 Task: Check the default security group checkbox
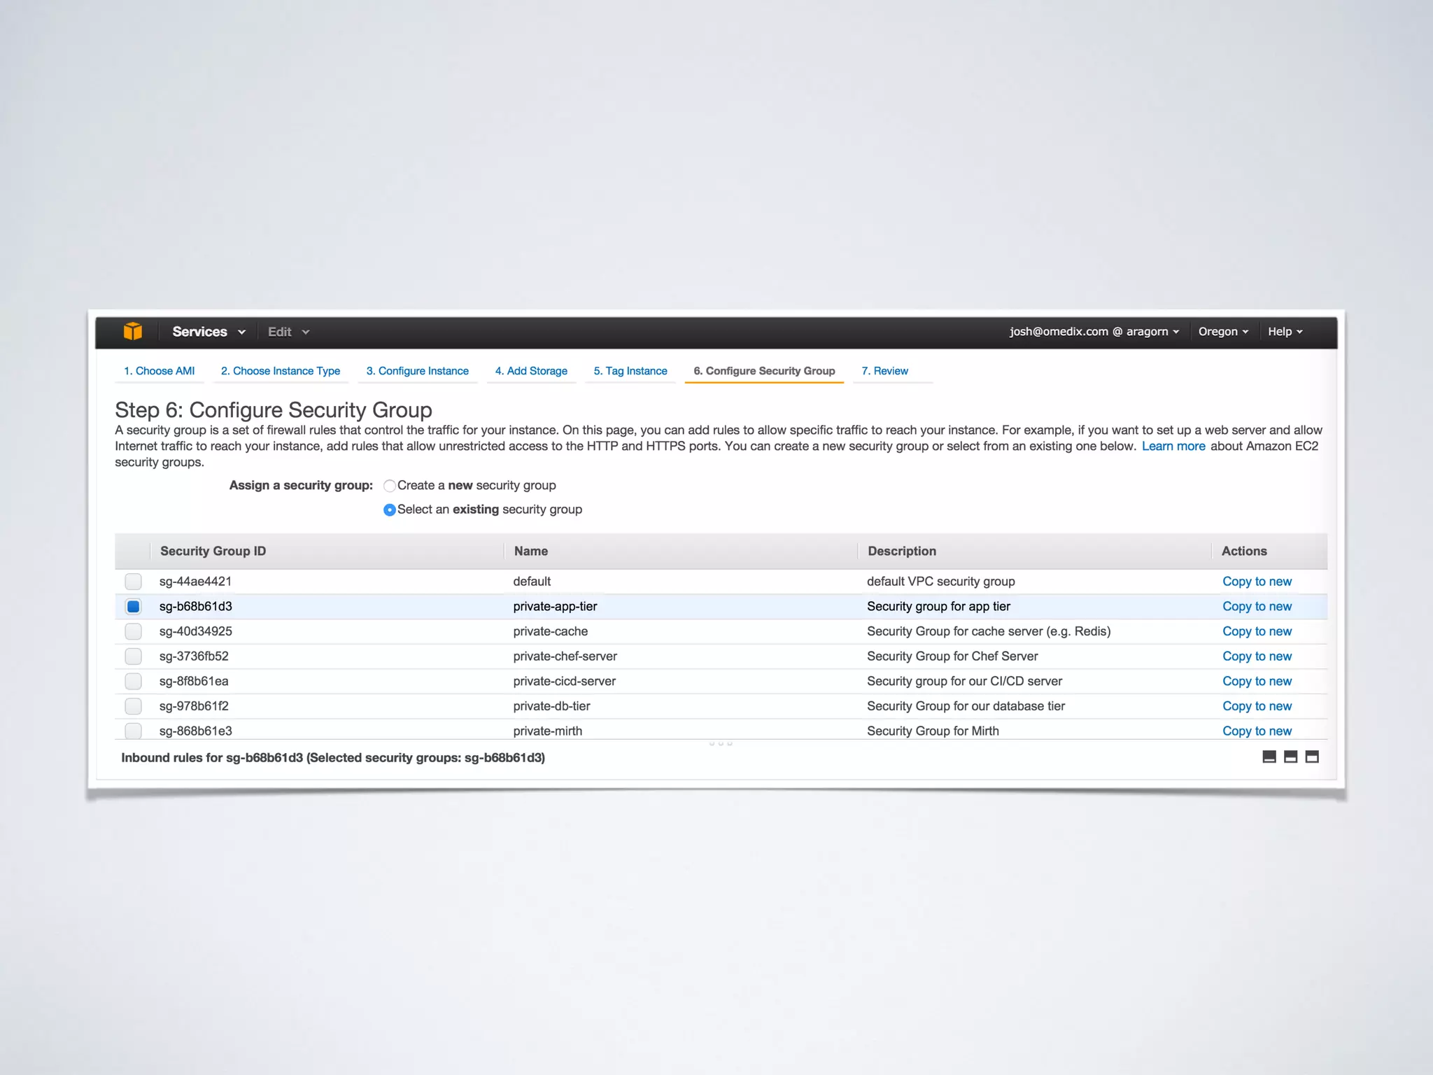(x=133, y=582)
